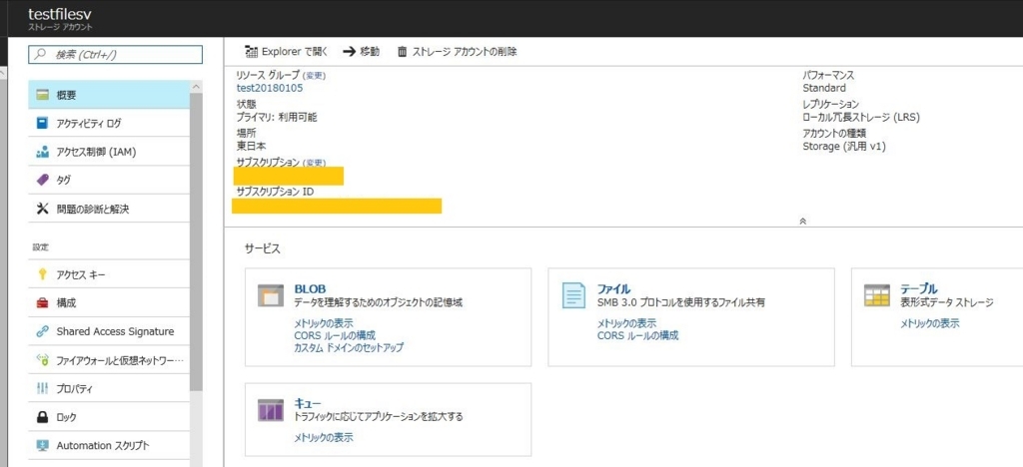This screenshot has height=467, width=1023.
Task: Click the Explorer で開く toolbar icon
Action: click(x=252, y=52)
